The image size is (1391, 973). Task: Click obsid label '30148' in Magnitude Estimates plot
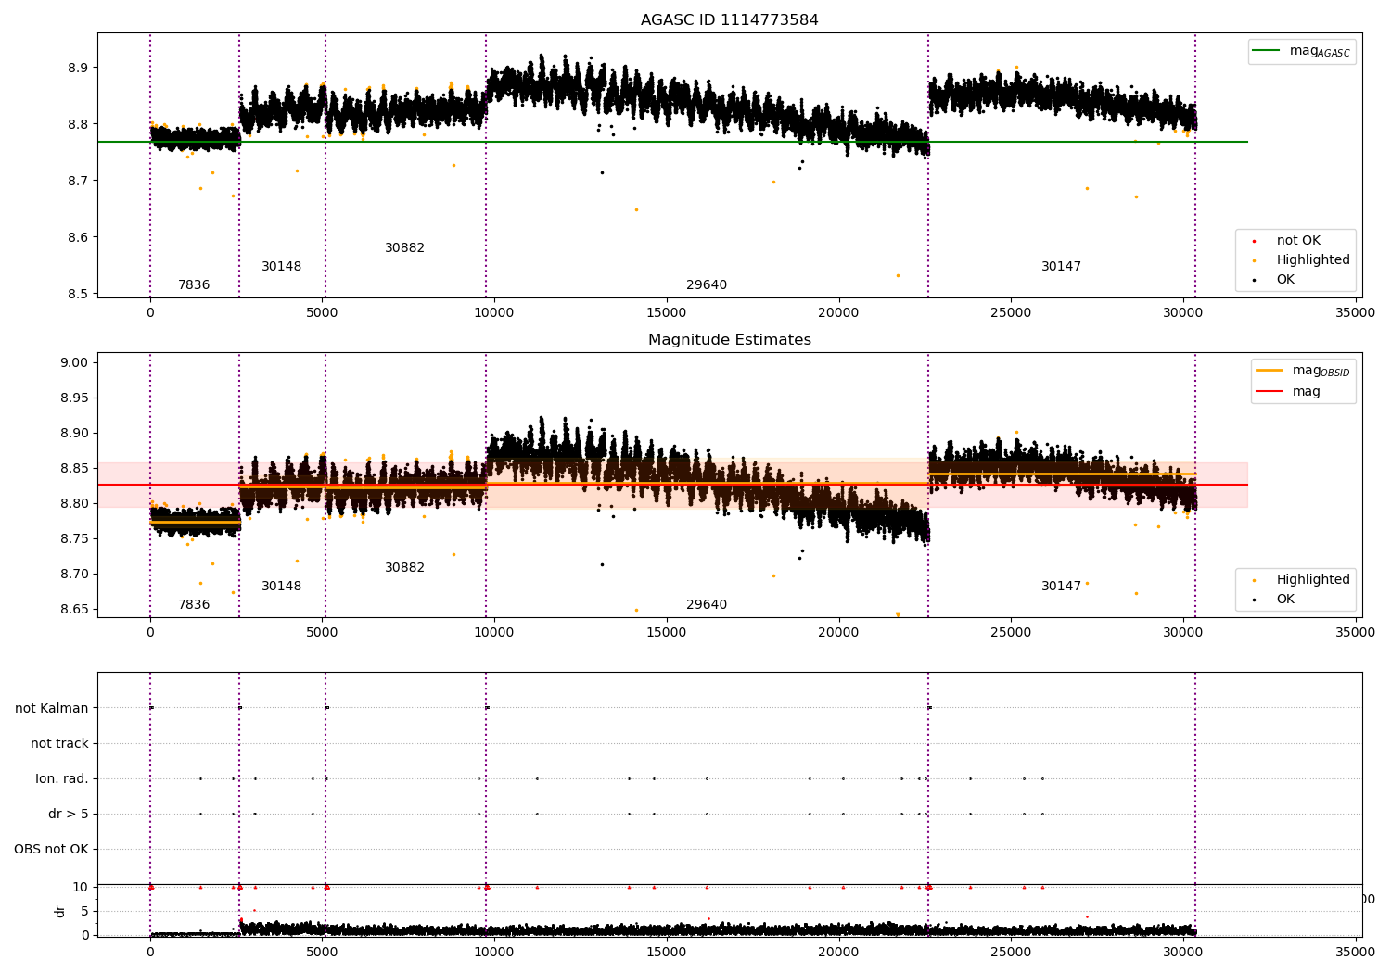coord(281,587)
